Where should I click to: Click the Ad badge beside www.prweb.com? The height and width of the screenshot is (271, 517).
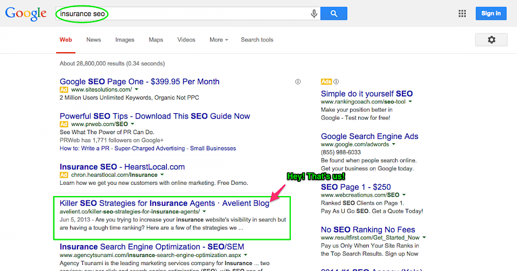click(x=64, y=124)
